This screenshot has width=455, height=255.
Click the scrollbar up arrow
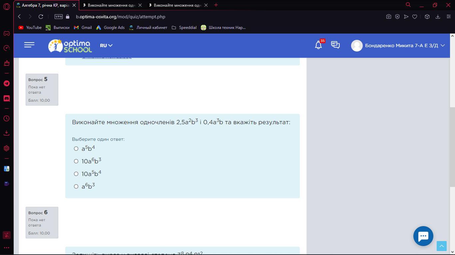tap(452, 36)
